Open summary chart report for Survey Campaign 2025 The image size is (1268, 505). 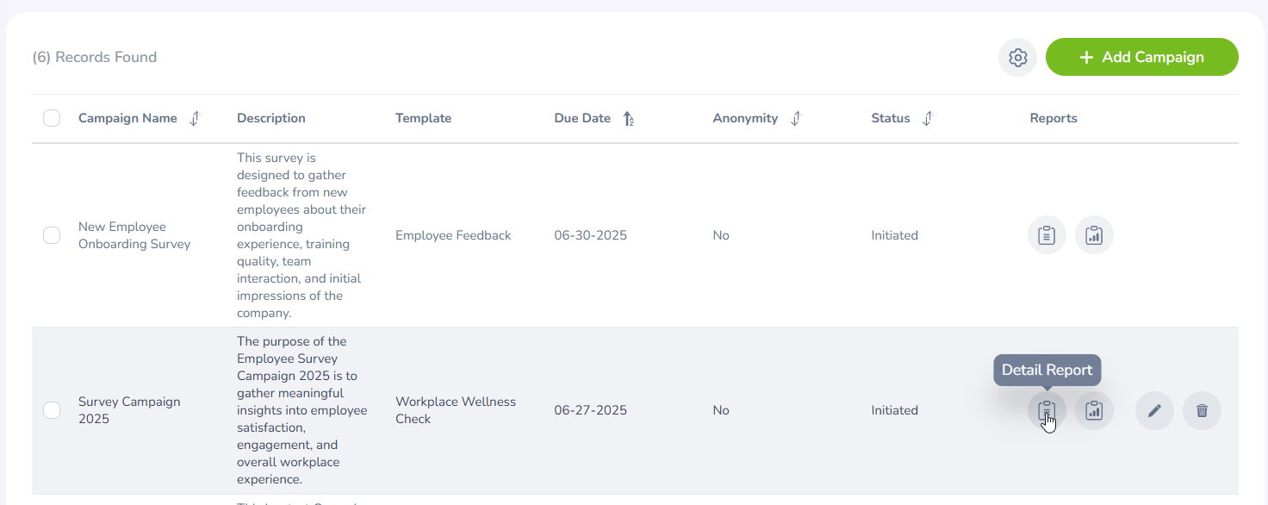(1094, 410)
